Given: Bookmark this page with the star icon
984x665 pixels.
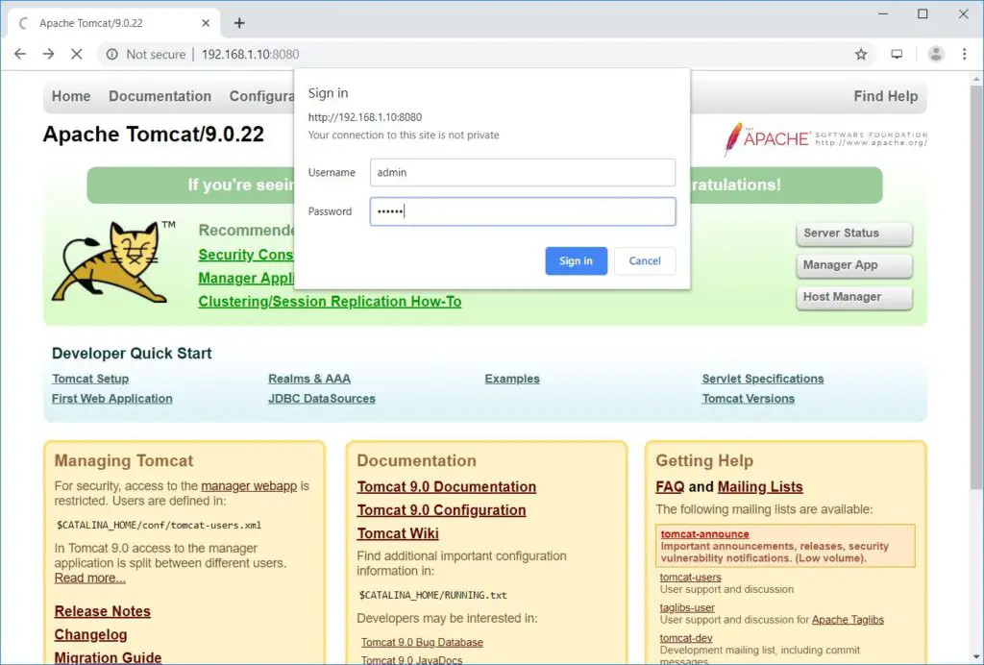Looking at the screenshot, I should (861, 55).
